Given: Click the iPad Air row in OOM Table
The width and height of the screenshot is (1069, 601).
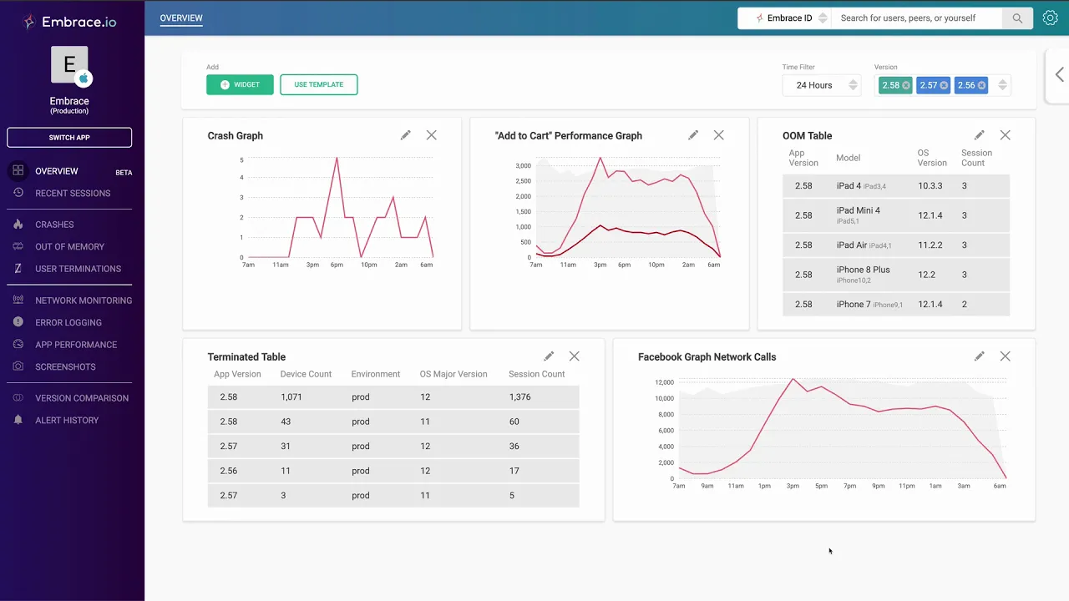Looking at the screenshot, I should click(896, 245).
